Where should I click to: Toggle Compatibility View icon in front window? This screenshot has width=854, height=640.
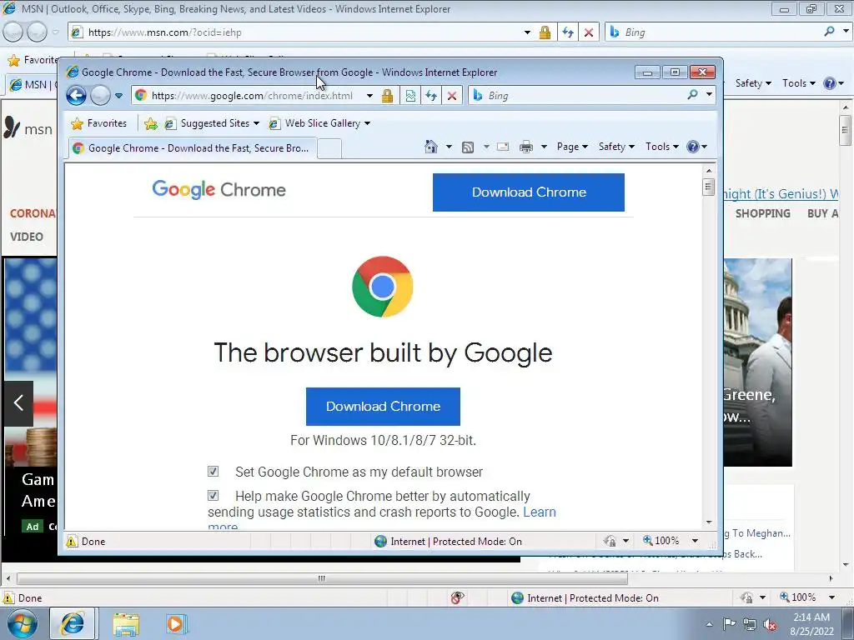coord(410,96)
